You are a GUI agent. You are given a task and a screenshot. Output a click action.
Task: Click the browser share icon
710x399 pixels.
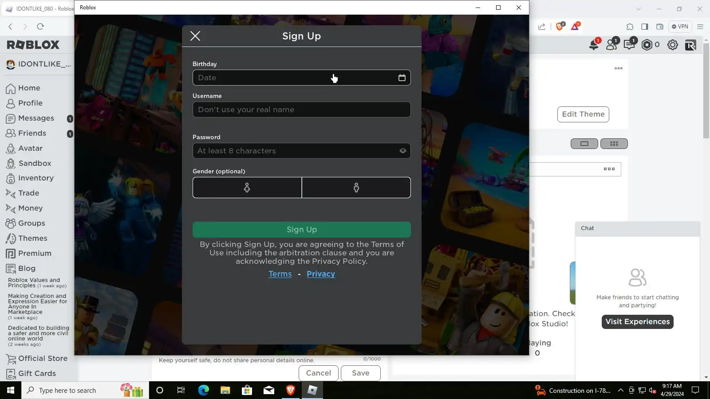(x=542, y=27)
